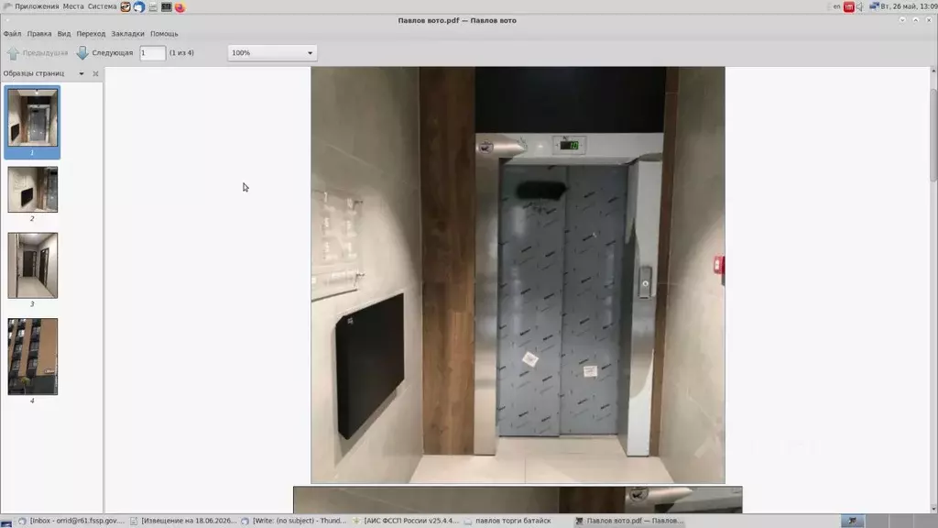938x528 pixels.
Task: Open the Переход menu
Action: pyautogui.click(x=91, y=34)
